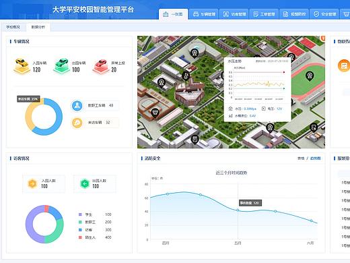350x263 pixels.
Task: Toggle the 陌生人 legend color swatch
Action: point(80,237)
